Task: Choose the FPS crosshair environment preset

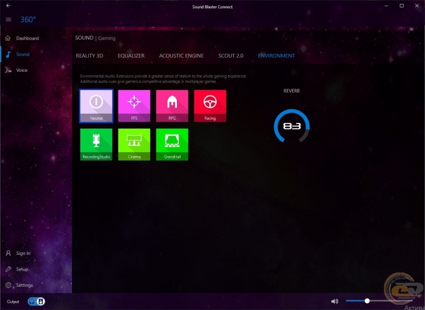Action: coord(134,106)
